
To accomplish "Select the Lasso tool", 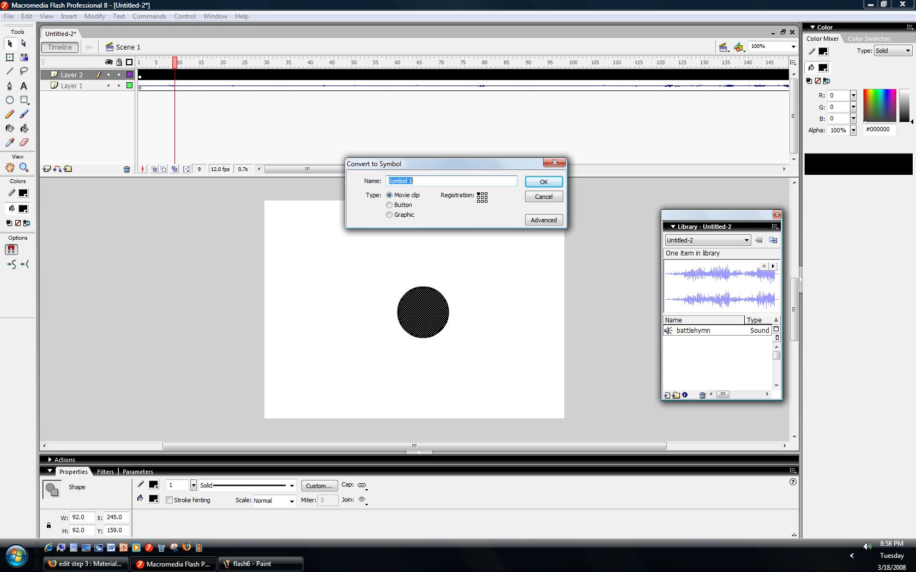I will [x=23, y=71].
